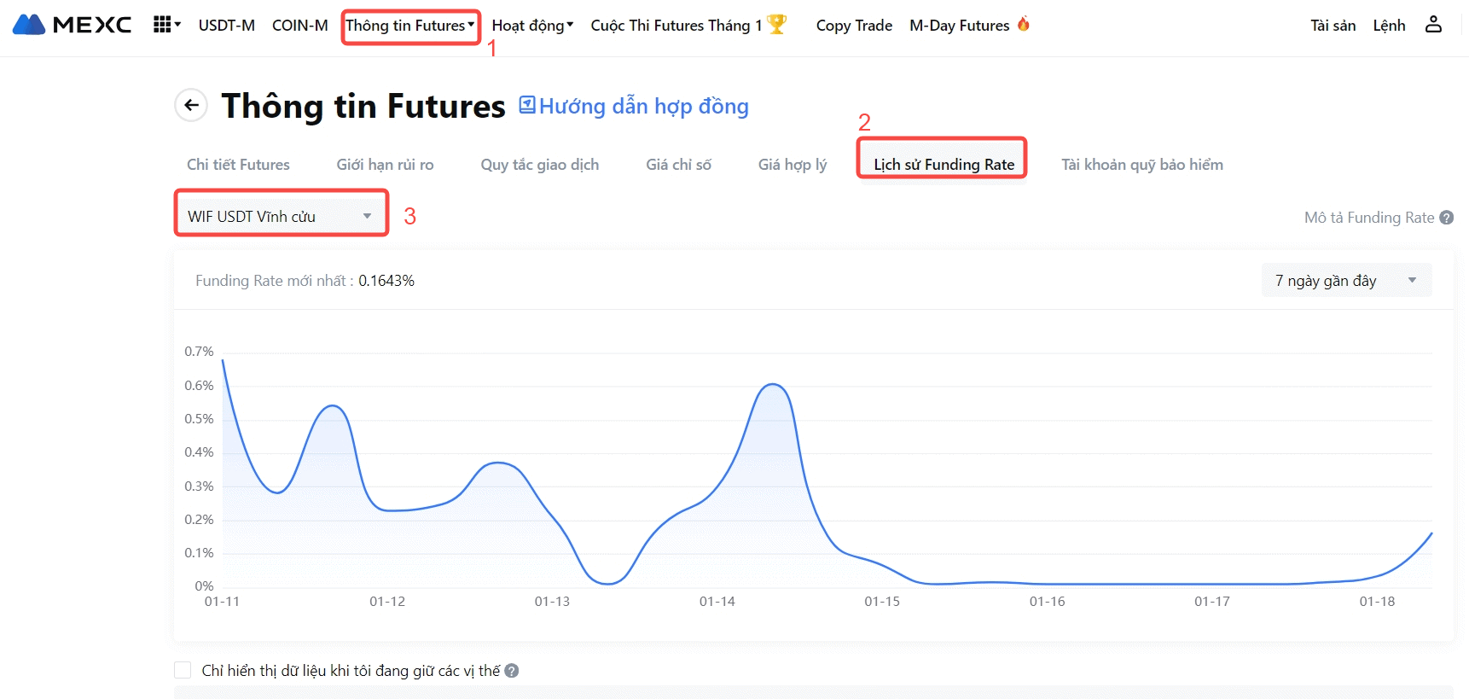Click the back arrow button
The width and height of the screenshot is (1469, 699).
[191, 105]
